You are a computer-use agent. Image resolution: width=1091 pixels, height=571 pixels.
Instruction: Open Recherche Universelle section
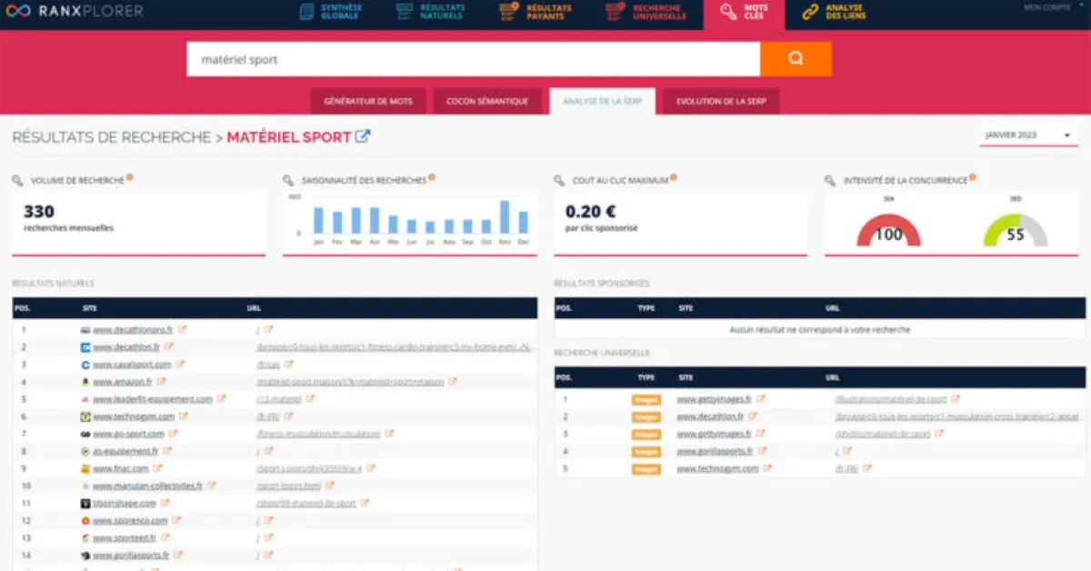pos(646,12)
